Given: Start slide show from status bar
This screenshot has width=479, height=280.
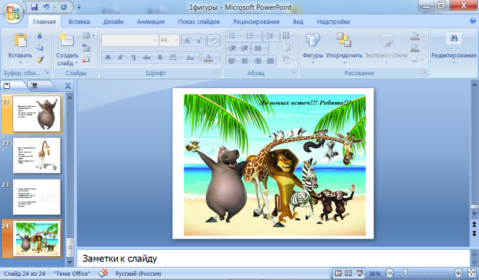Looking at the screenshot, I should (x=360, y=273).
